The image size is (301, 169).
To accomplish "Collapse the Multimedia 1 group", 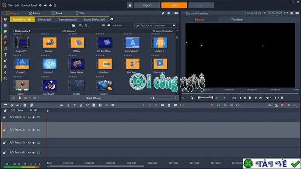I will 13,31.
